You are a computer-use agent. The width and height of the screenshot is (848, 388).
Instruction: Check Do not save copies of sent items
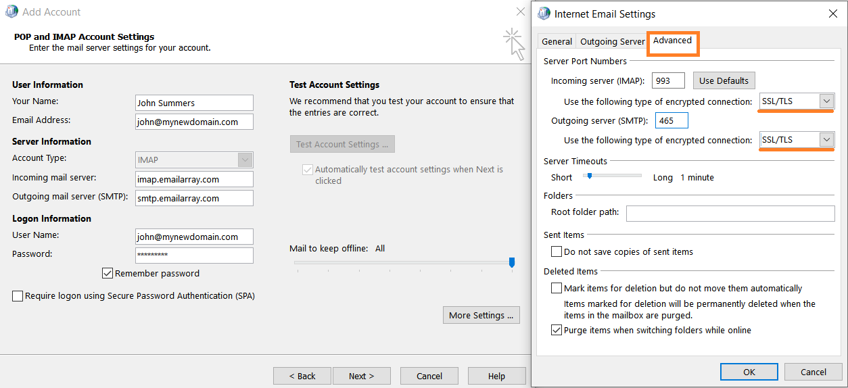tap(557, 252)
